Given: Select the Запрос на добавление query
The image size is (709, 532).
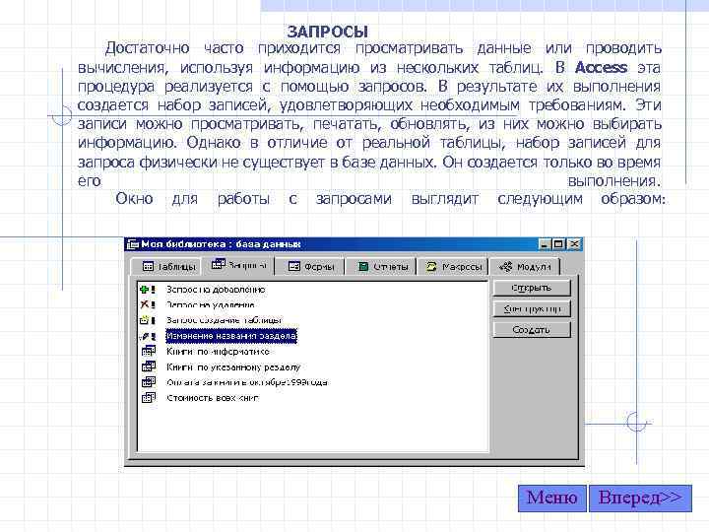Looking at the screenshot, I should (x=216, y=290).
